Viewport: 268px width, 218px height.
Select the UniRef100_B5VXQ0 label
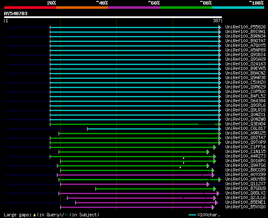tap(245, 207)
